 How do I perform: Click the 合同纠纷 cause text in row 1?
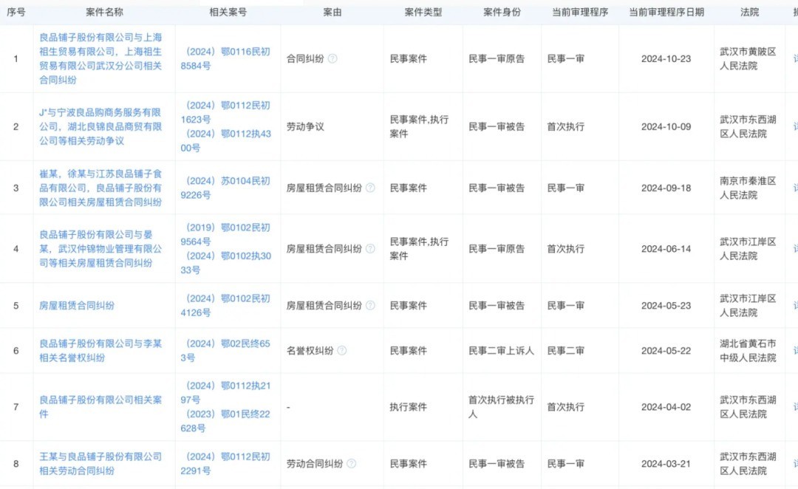305,58
